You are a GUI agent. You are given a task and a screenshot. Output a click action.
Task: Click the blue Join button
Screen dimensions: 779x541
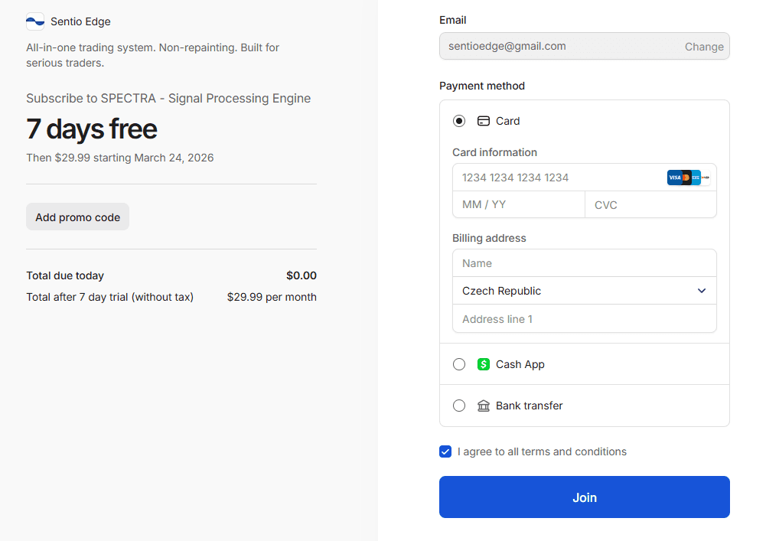pyautogui.click(x=584, y=497)
